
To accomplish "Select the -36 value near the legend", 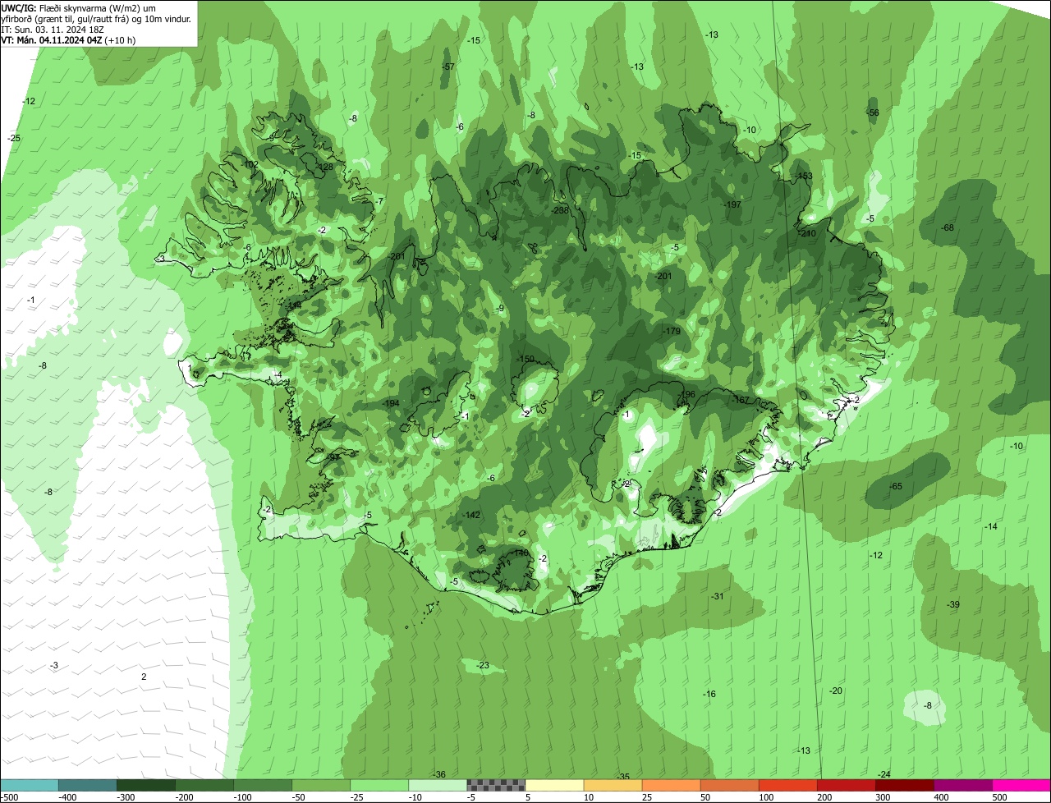I will pos(439,774).
